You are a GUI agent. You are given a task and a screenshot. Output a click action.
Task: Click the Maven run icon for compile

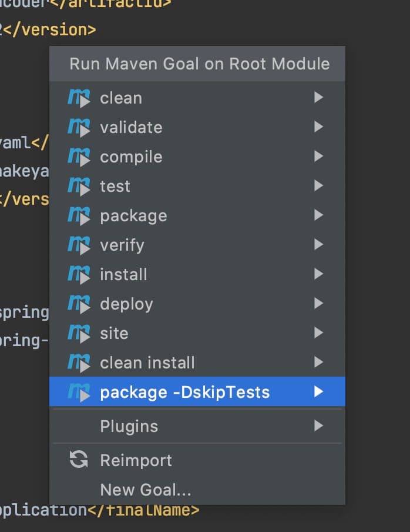[79, 157]
